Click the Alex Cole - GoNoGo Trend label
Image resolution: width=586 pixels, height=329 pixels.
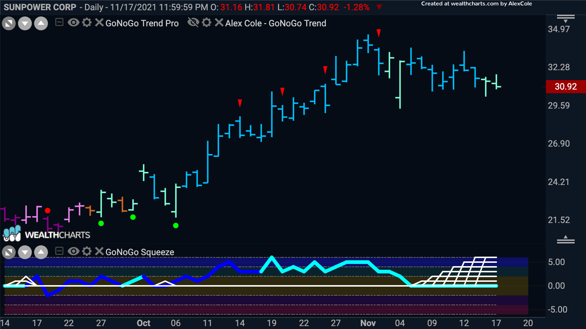[275, 23]
